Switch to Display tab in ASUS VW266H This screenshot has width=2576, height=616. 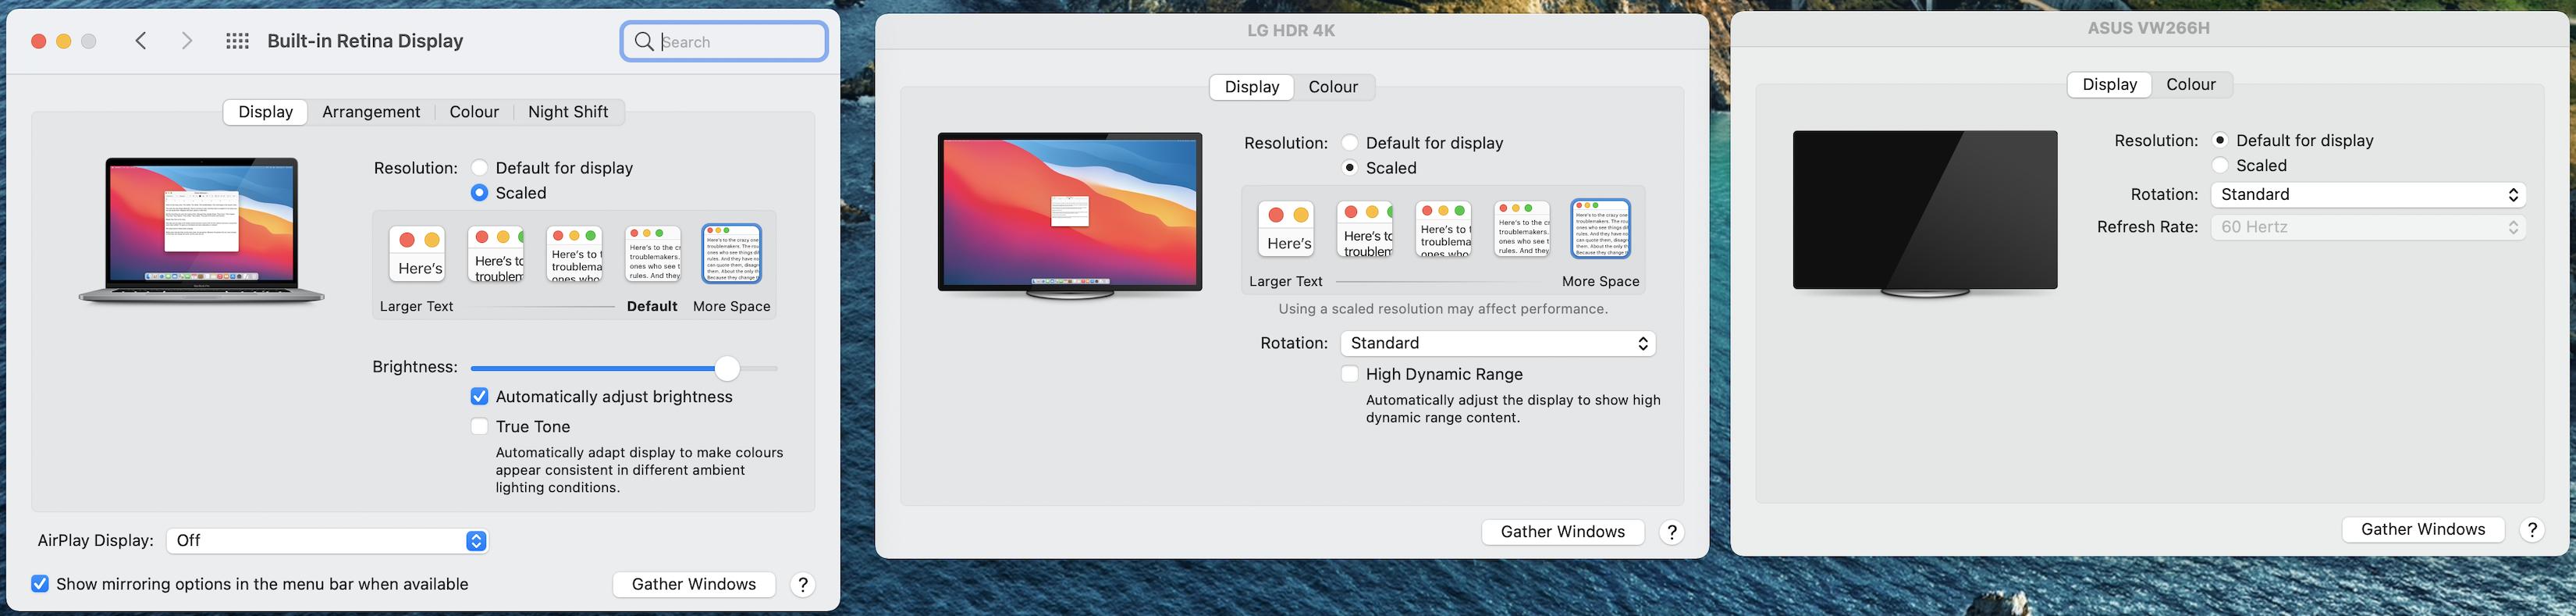click(x=2110, y=85)
